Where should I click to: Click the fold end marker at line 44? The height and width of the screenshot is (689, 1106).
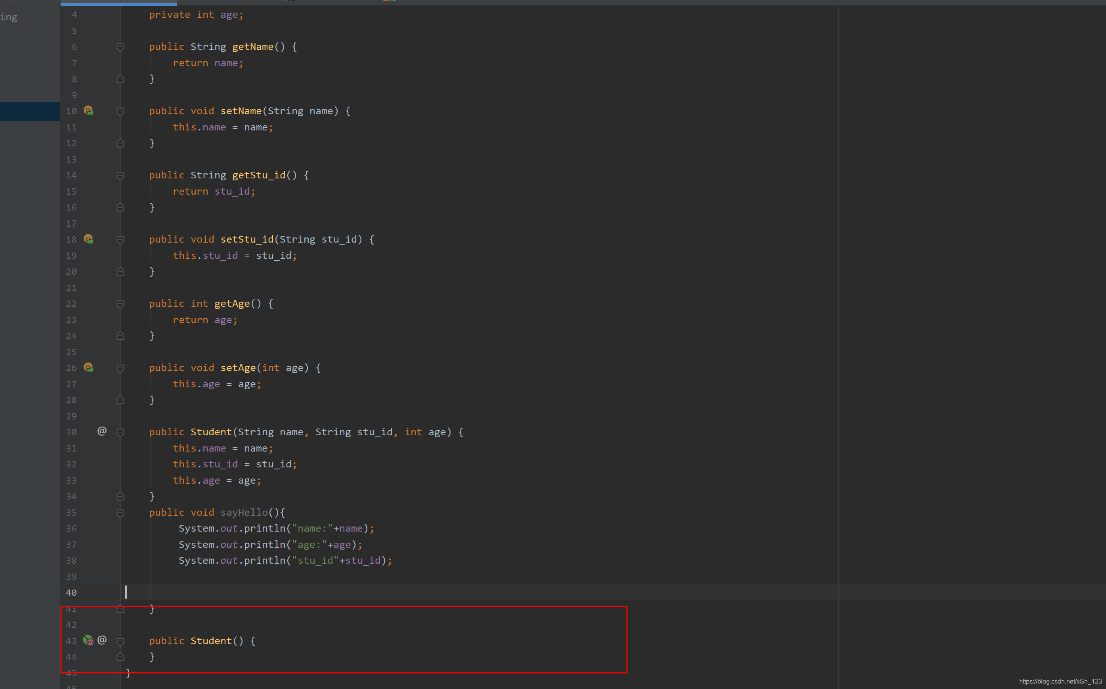(x=120, y=657)
